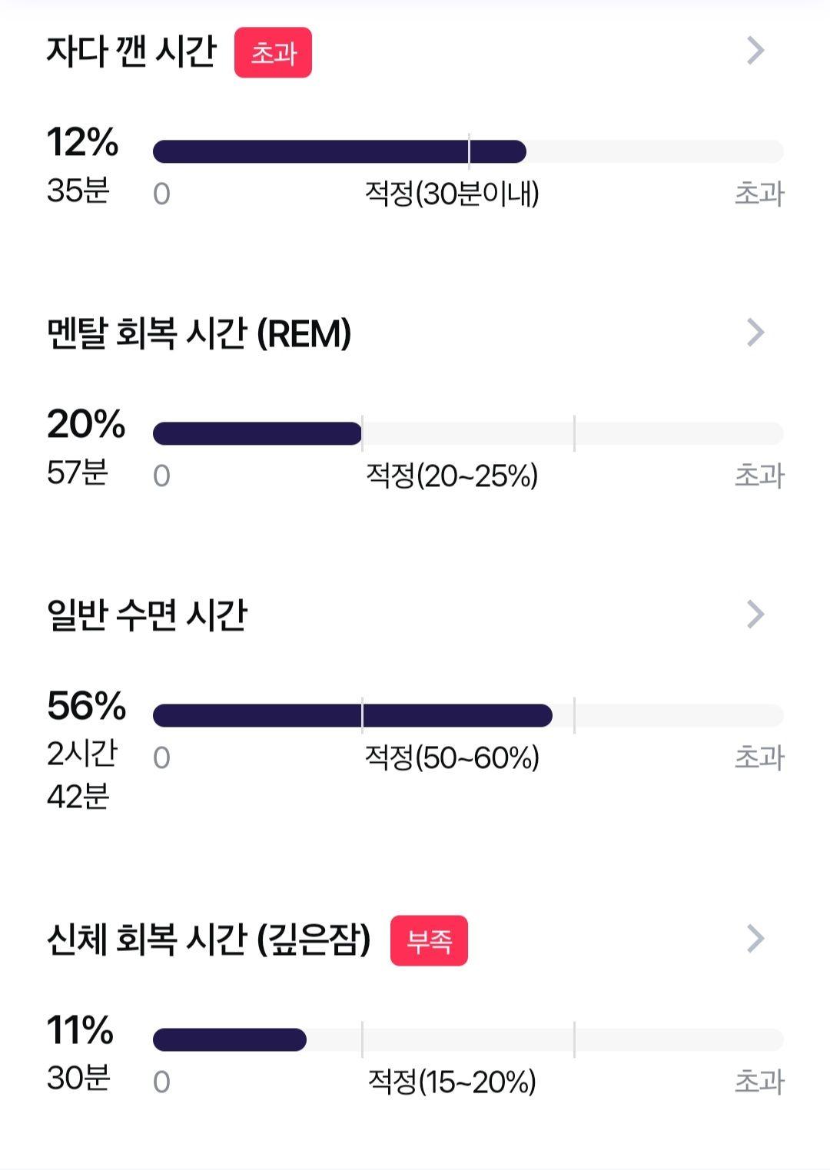Click the awake time progress bar
The height and width of the screenshot is (1170, 830).
point(468,151)
